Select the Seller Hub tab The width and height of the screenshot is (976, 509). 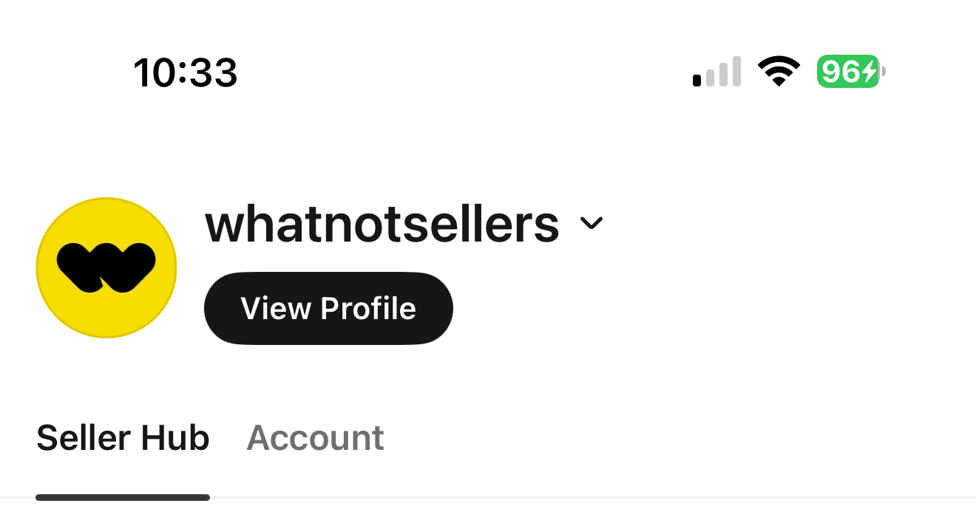[x=123, y=438]
